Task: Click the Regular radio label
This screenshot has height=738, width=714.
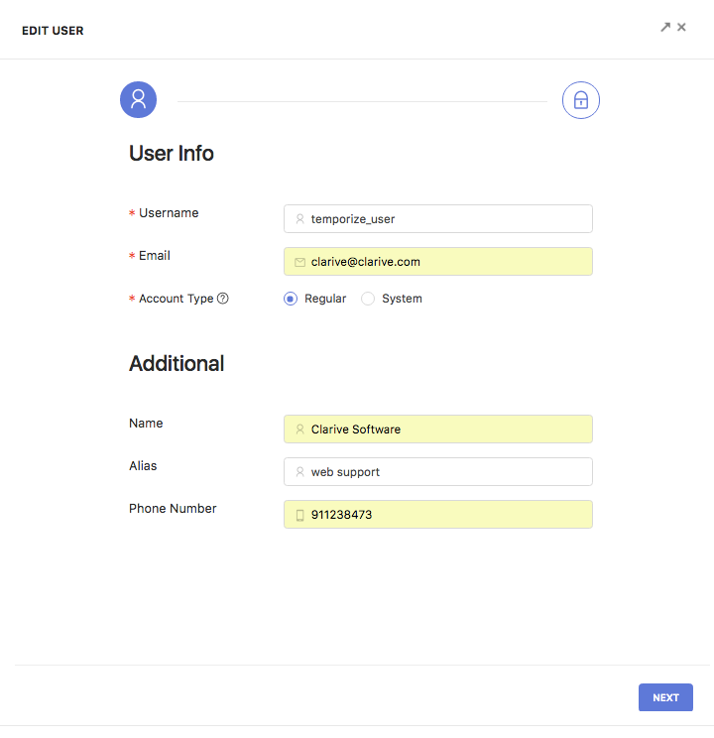Action: 325,299
